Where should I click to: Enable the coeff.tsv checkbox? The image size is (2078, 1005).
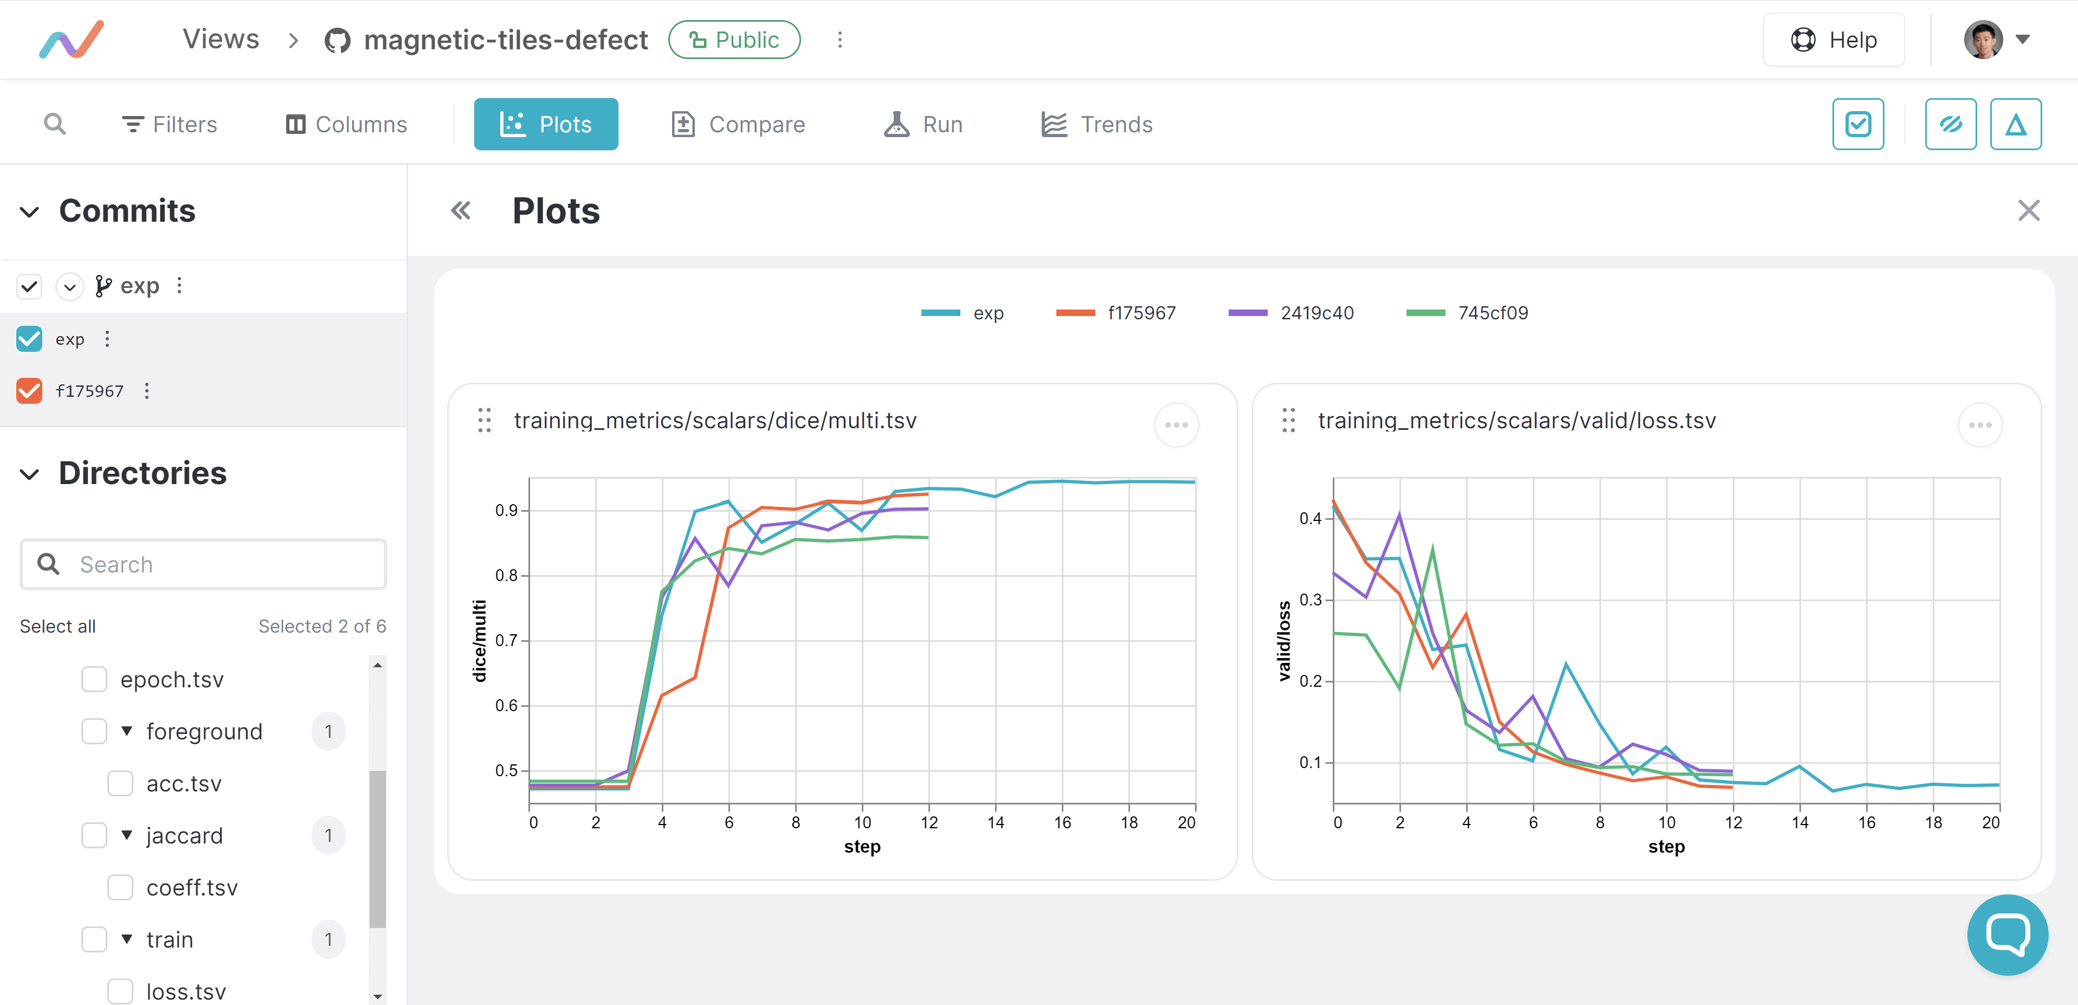(120, 887)
